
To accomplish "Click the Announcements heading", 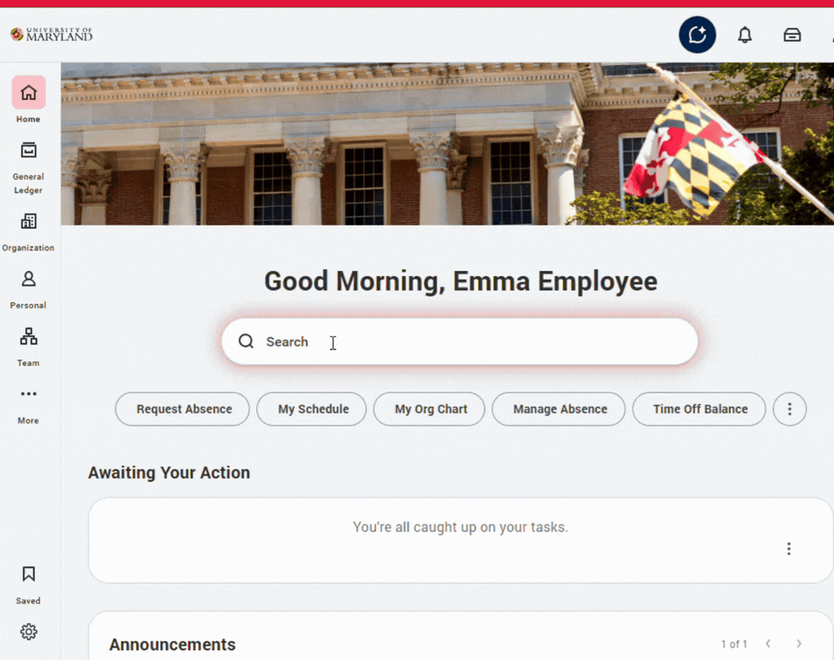I will pos(172,644).
